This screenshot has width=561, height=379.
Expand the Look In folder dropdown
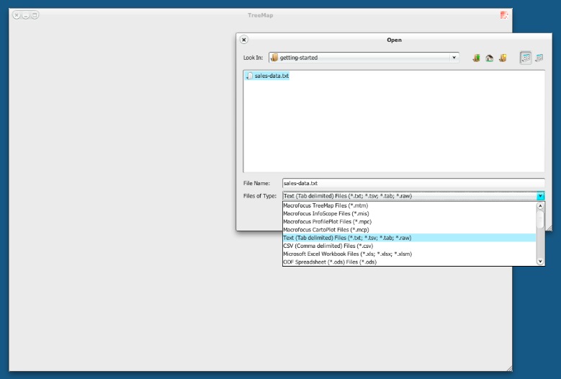pyautogui.click(x=454, y=58)
